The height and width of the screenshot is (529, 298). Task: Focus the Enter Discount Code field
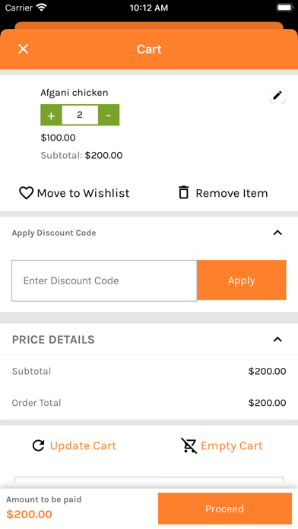click(104, 280)
